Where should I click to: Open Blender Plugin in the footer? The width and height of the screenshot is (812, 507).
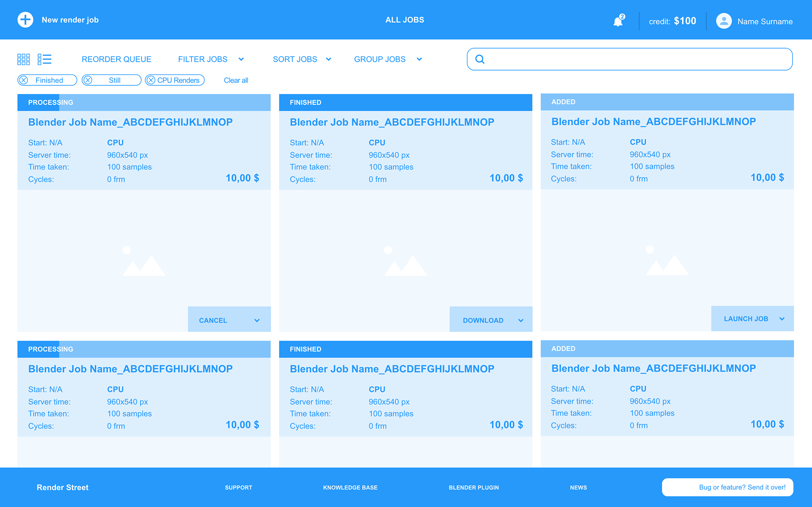click(x=474, y=488)
